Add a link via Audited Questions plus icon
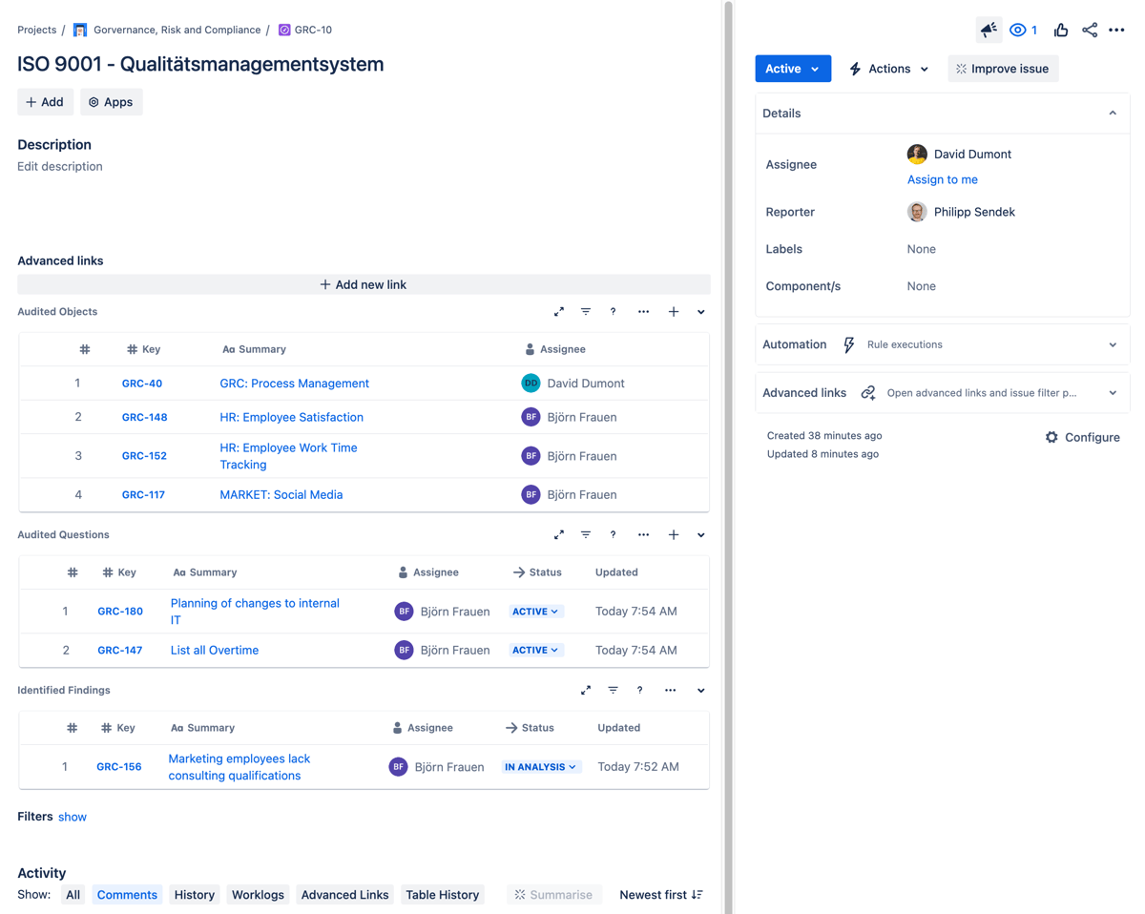Viewport: 1145px width, 914px height. tap(674, 535)
